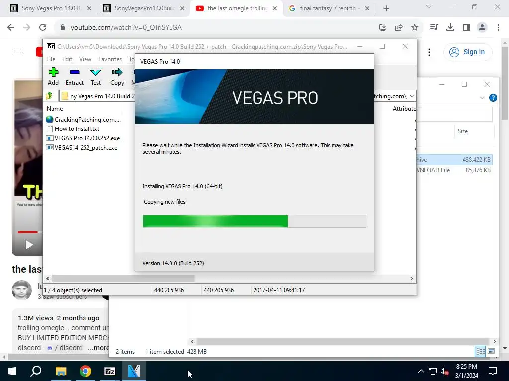Open the Favorites menu in 7-Zip
This screenshot has width=509, height=381.
click(110, 59)
